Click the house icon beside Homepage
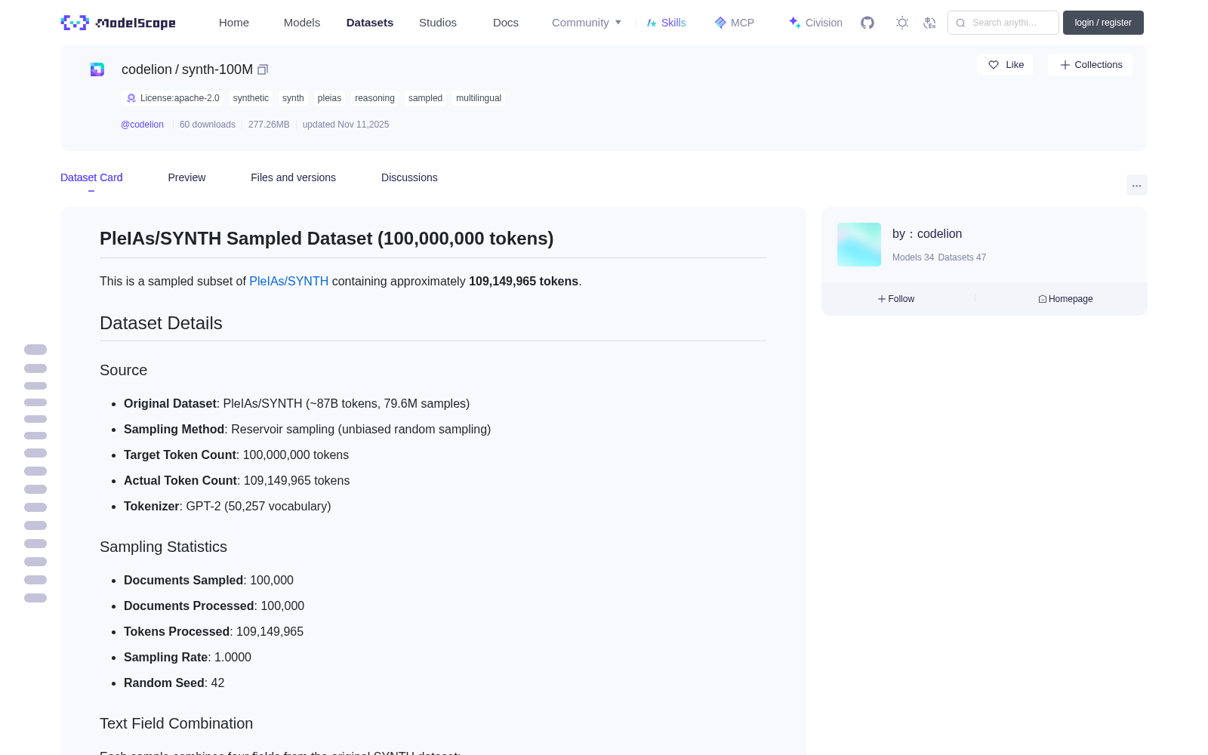This screenshot has width=1208, height=755. pyautogui.click(x=1043, y=299)
